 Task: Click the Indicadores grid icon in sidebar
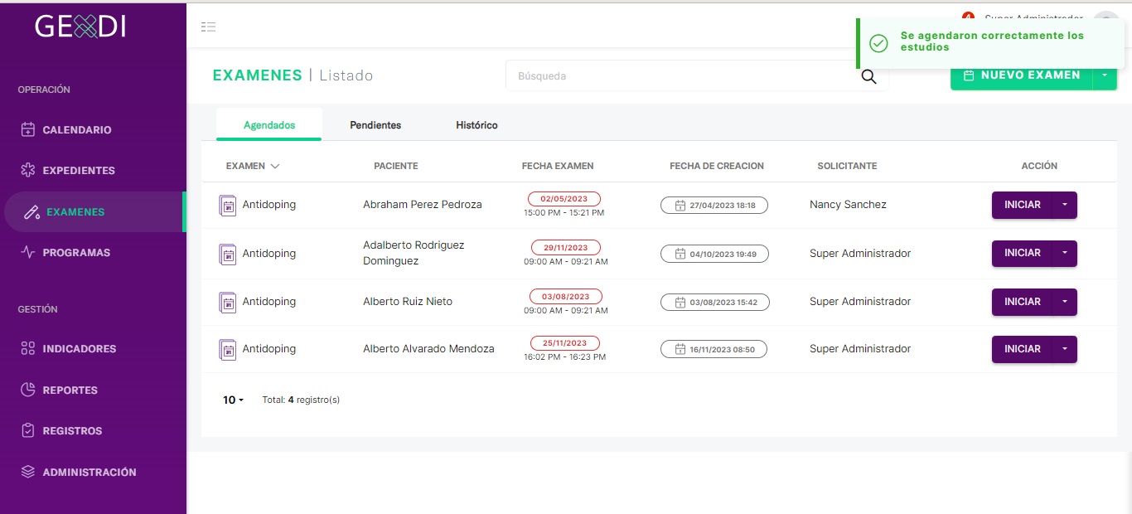click(x=27, y=348)
